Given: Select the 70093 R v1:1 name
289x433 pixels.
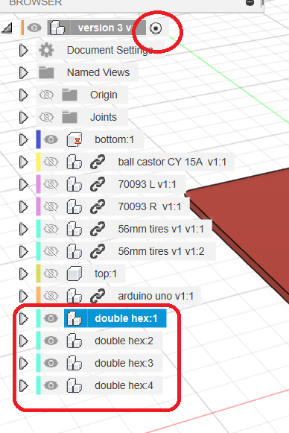Looking at the screenshot, I should click(x=150, y=207).
